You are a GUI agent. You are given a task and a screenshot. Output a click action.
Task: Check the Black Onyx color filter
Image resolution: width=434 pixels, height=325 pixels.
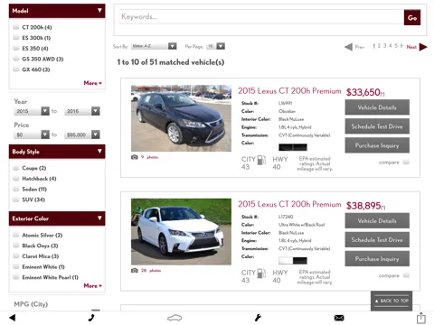point(16,246)
